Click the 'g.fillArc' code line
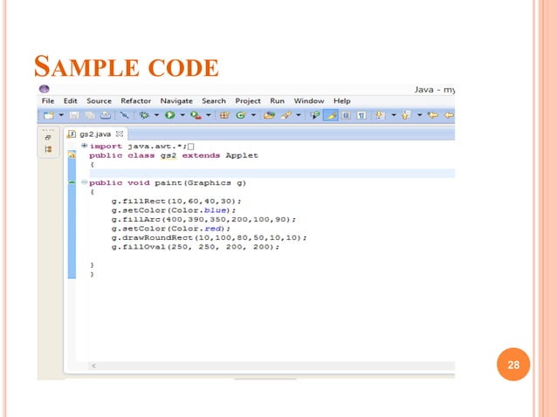Screen dimensions: 557x417 [203, 220]
